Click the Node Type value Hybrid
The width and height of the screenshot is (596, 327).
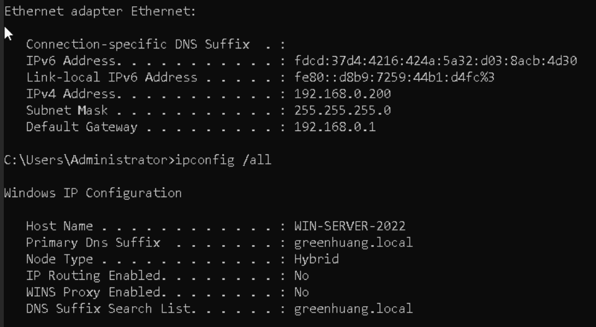pos(316,260)
